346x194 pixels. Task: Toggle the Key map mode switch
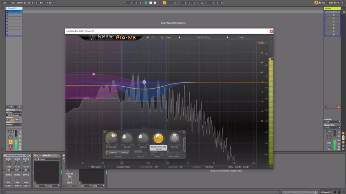click(324, 3)
